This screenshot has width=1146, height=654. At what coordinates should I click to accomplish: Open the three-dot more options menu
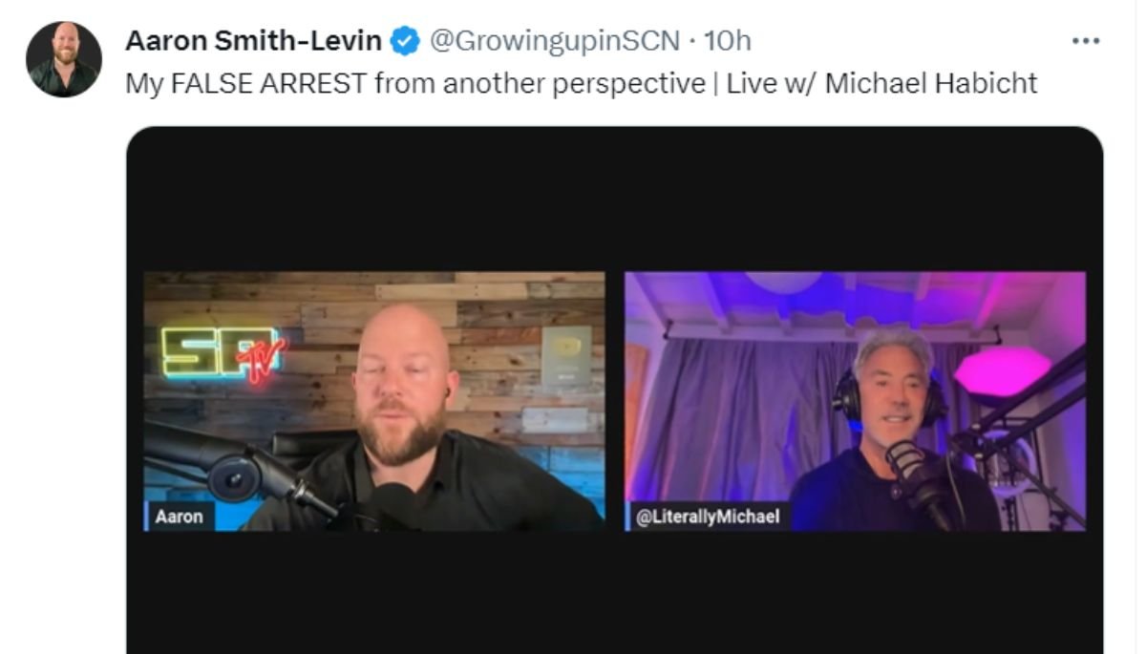coord(1086,42)
